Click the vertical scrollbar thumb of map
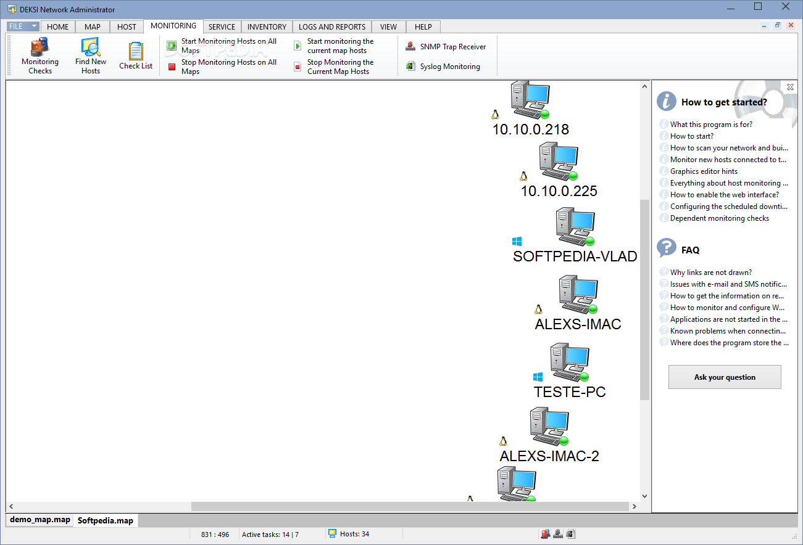Image resolution: width=803 pixels, height=545 pixels. pyautogui.click(x=645, y=300)
